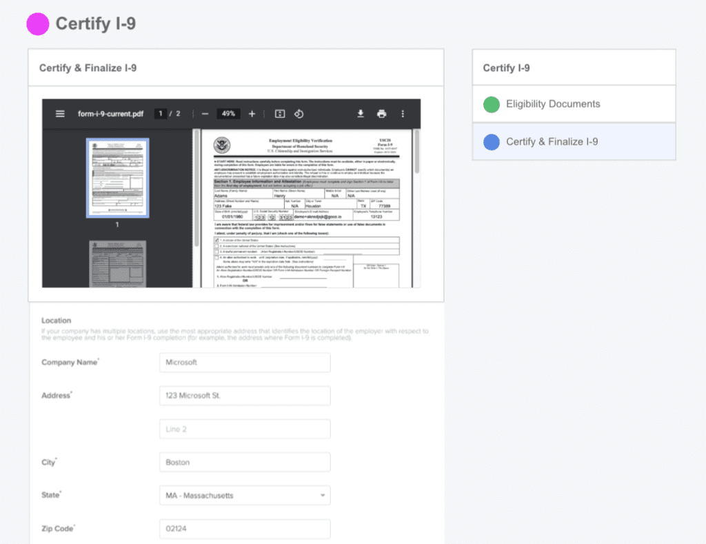Open the PDF viewer more actions menu
The height and width of the screenshot is (544, 706).
[x=403, y=114]
